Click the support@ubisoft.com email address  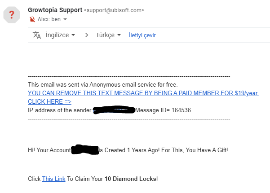[x=114, y=10]
